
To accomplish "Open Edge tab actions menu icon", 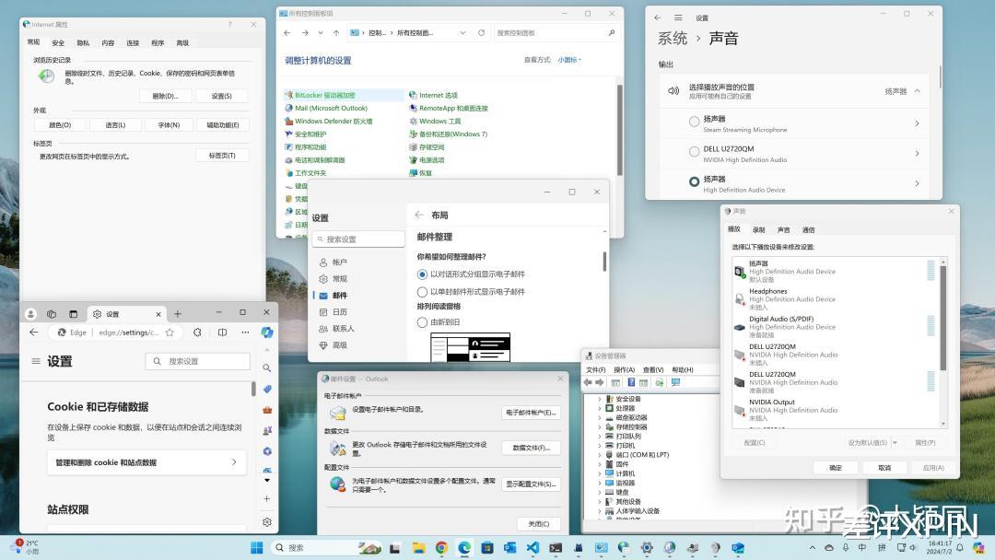I will point(73,314).
